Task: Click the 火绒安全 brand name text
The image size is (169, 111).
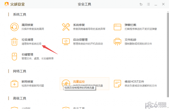Action: pyautogui.click(x=17, y=4)
